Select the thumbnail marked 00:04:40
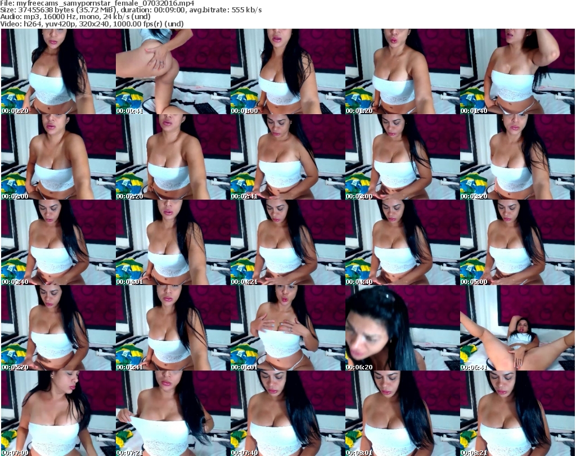576x456 pixels. 402,242
